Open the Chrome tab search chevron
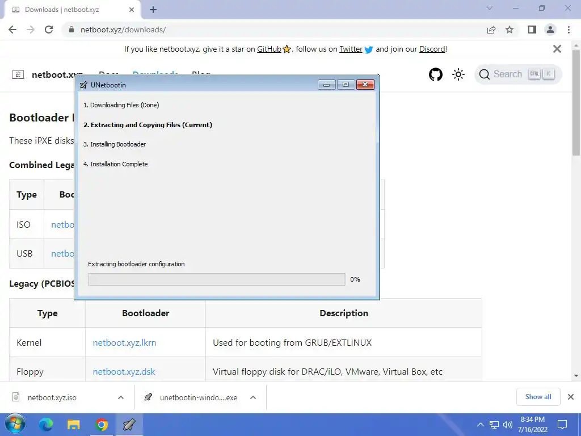The image size is (581, 436). [490, 8]
